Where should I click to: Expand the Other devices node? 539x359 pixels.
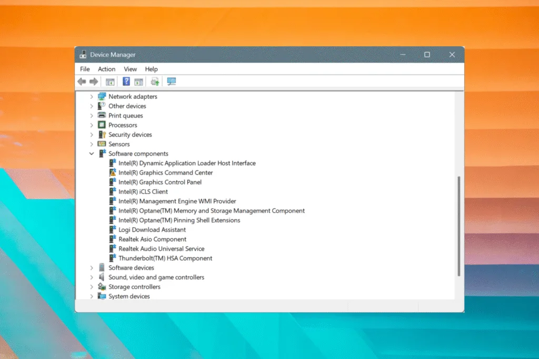(x=92, y=106)
